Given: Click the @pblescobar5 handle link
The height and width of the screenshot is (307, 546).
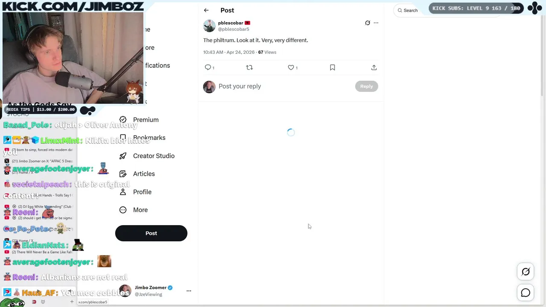Looking at the screenshot, I should tap(233, 29).
